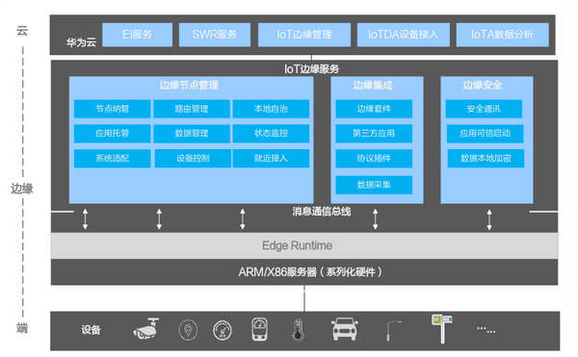Open the IoT边缘管理 block
The height and width of the screenshot is (357, 578).
tap(304, 35)
